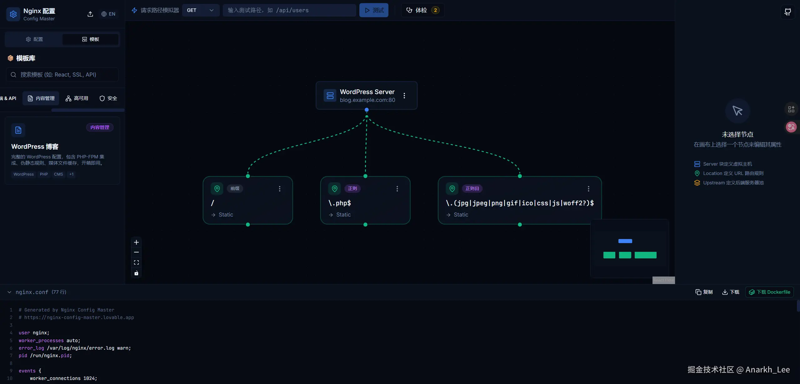Open the WordPress Server node options menu
This screenshot has height=384, width=800.
coord(404,96)
